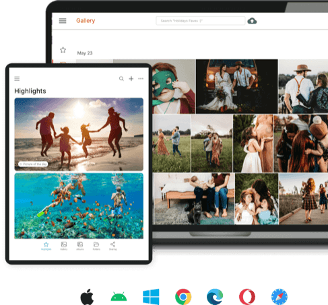This screenshot has height=305, width=328.
Task: Click the star icon beside May 23
Action: click(63, 50)
